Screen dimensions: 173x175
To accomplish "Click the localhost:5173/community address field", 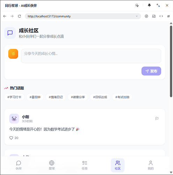I will tap(83, 16).
